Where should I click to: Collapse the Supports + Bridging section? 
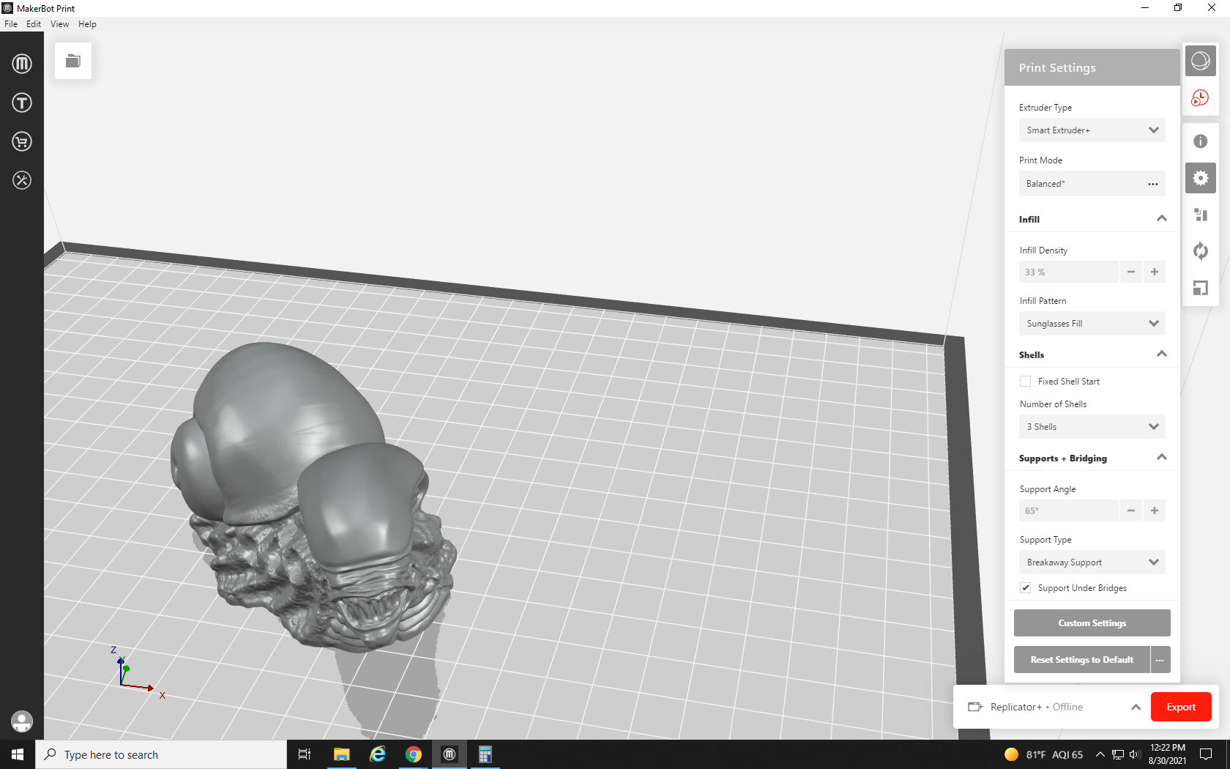coord(1162,457)
